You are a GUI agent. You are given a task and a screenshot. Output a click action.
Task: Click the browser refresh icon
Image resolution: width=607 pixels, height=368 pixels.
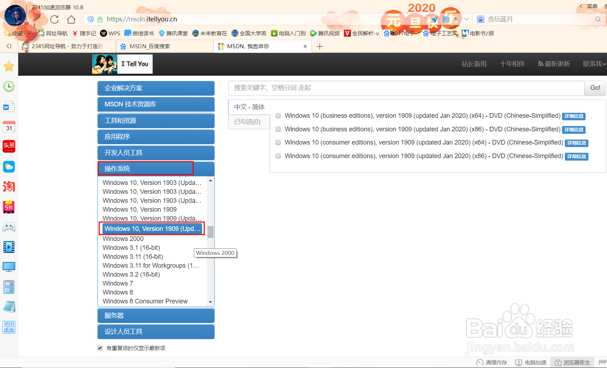pyautogui.click(x=54, y=19)
